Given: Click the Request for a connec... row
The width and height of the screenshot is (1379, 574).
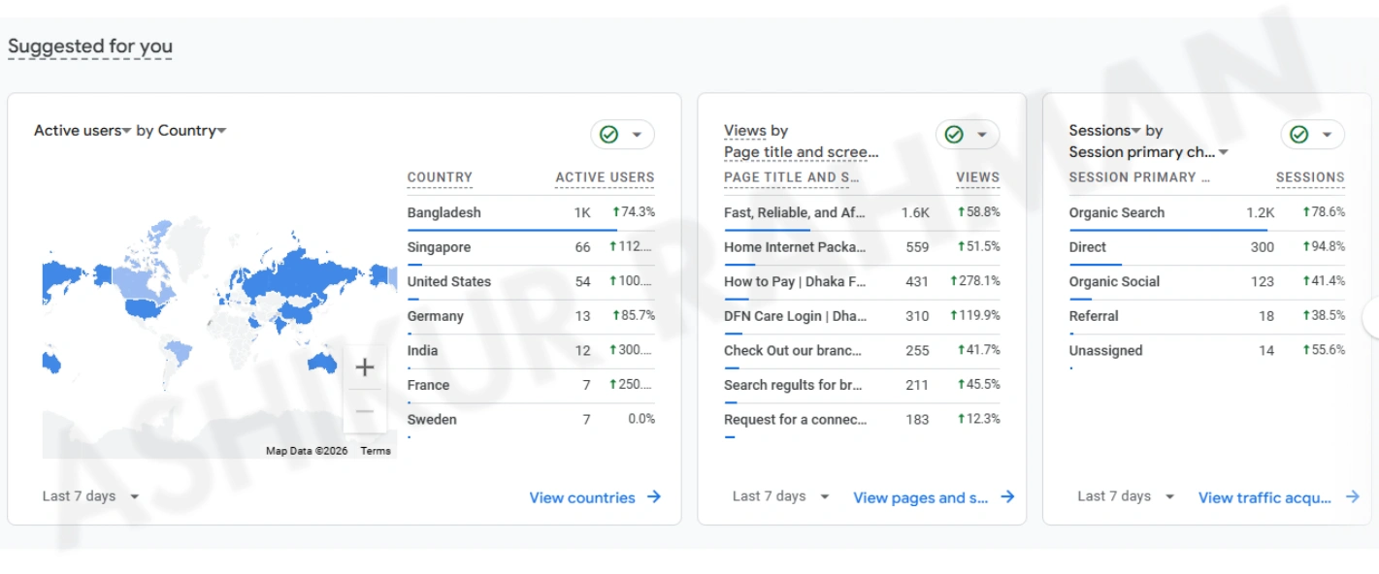Looking at the screenshot, I should pos(862,420).
